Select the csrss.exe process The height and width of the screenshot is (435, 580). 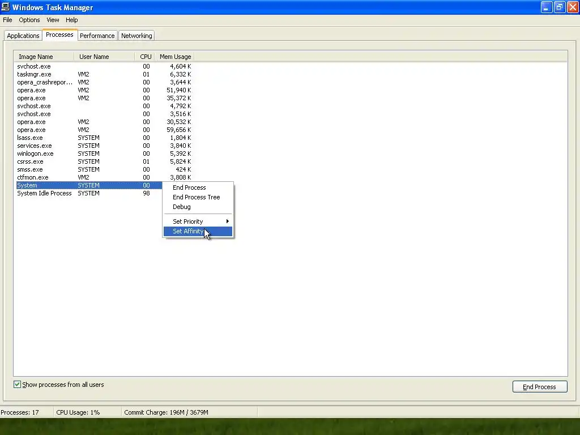tap(104, 161)
